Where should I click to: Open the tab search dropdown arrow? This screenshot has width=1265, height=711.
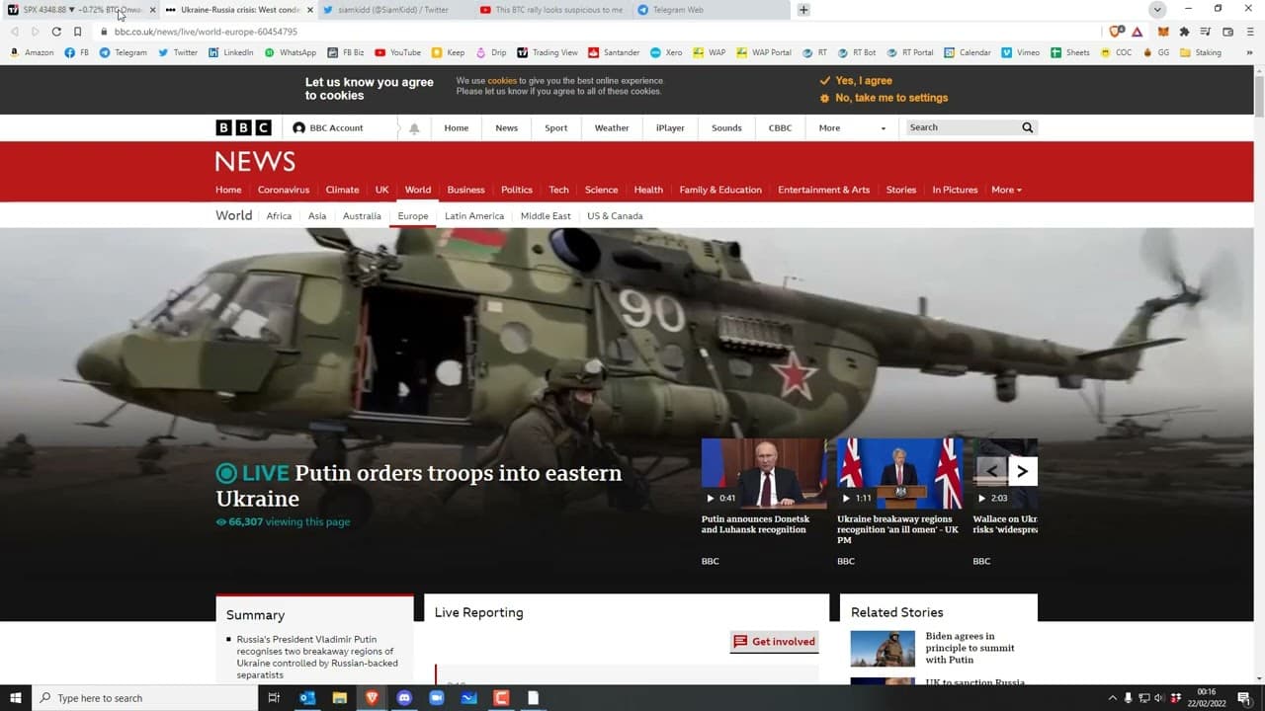1157,10
